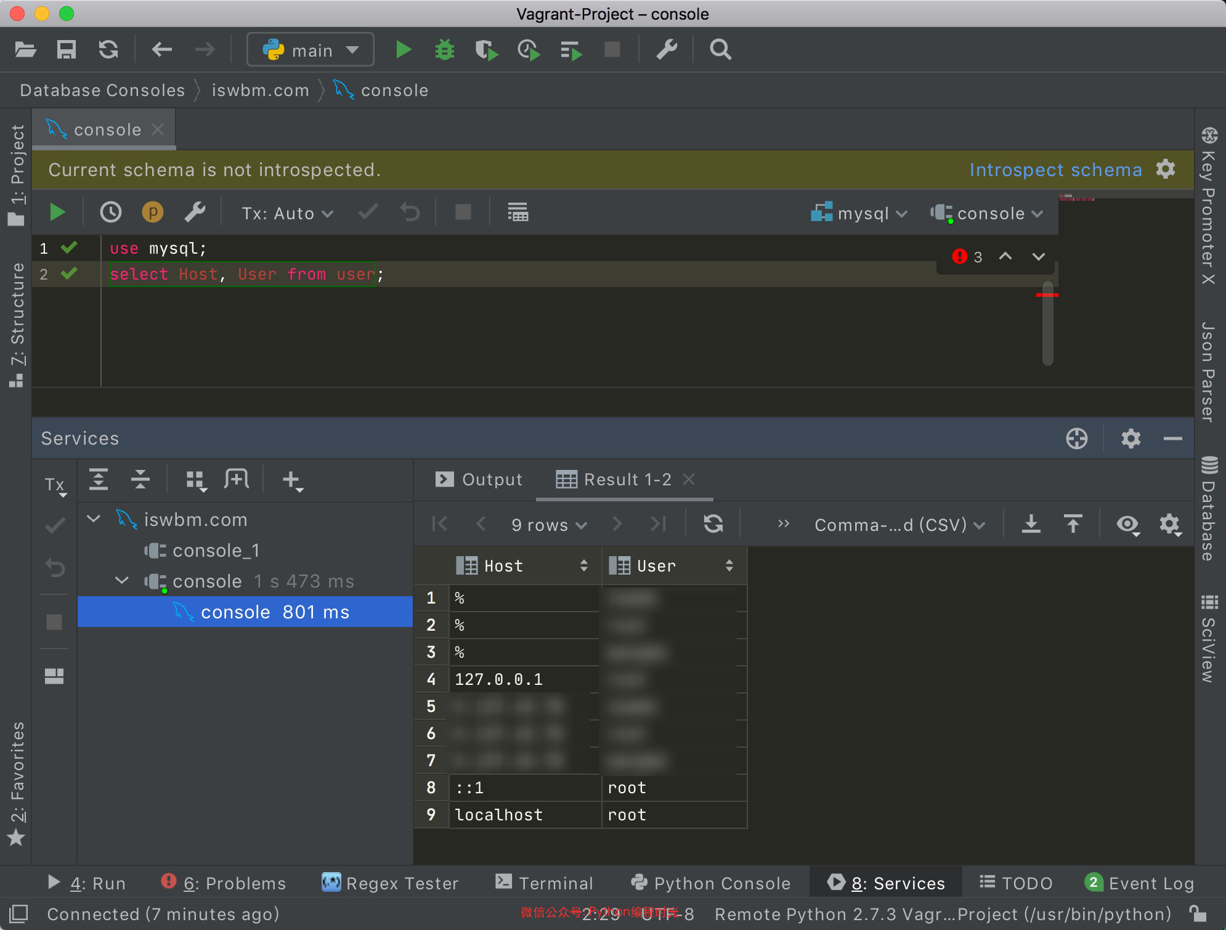Click the Execute query green play icon
1226x930 pixels.
pyautogui.click(x=57, y=212)
